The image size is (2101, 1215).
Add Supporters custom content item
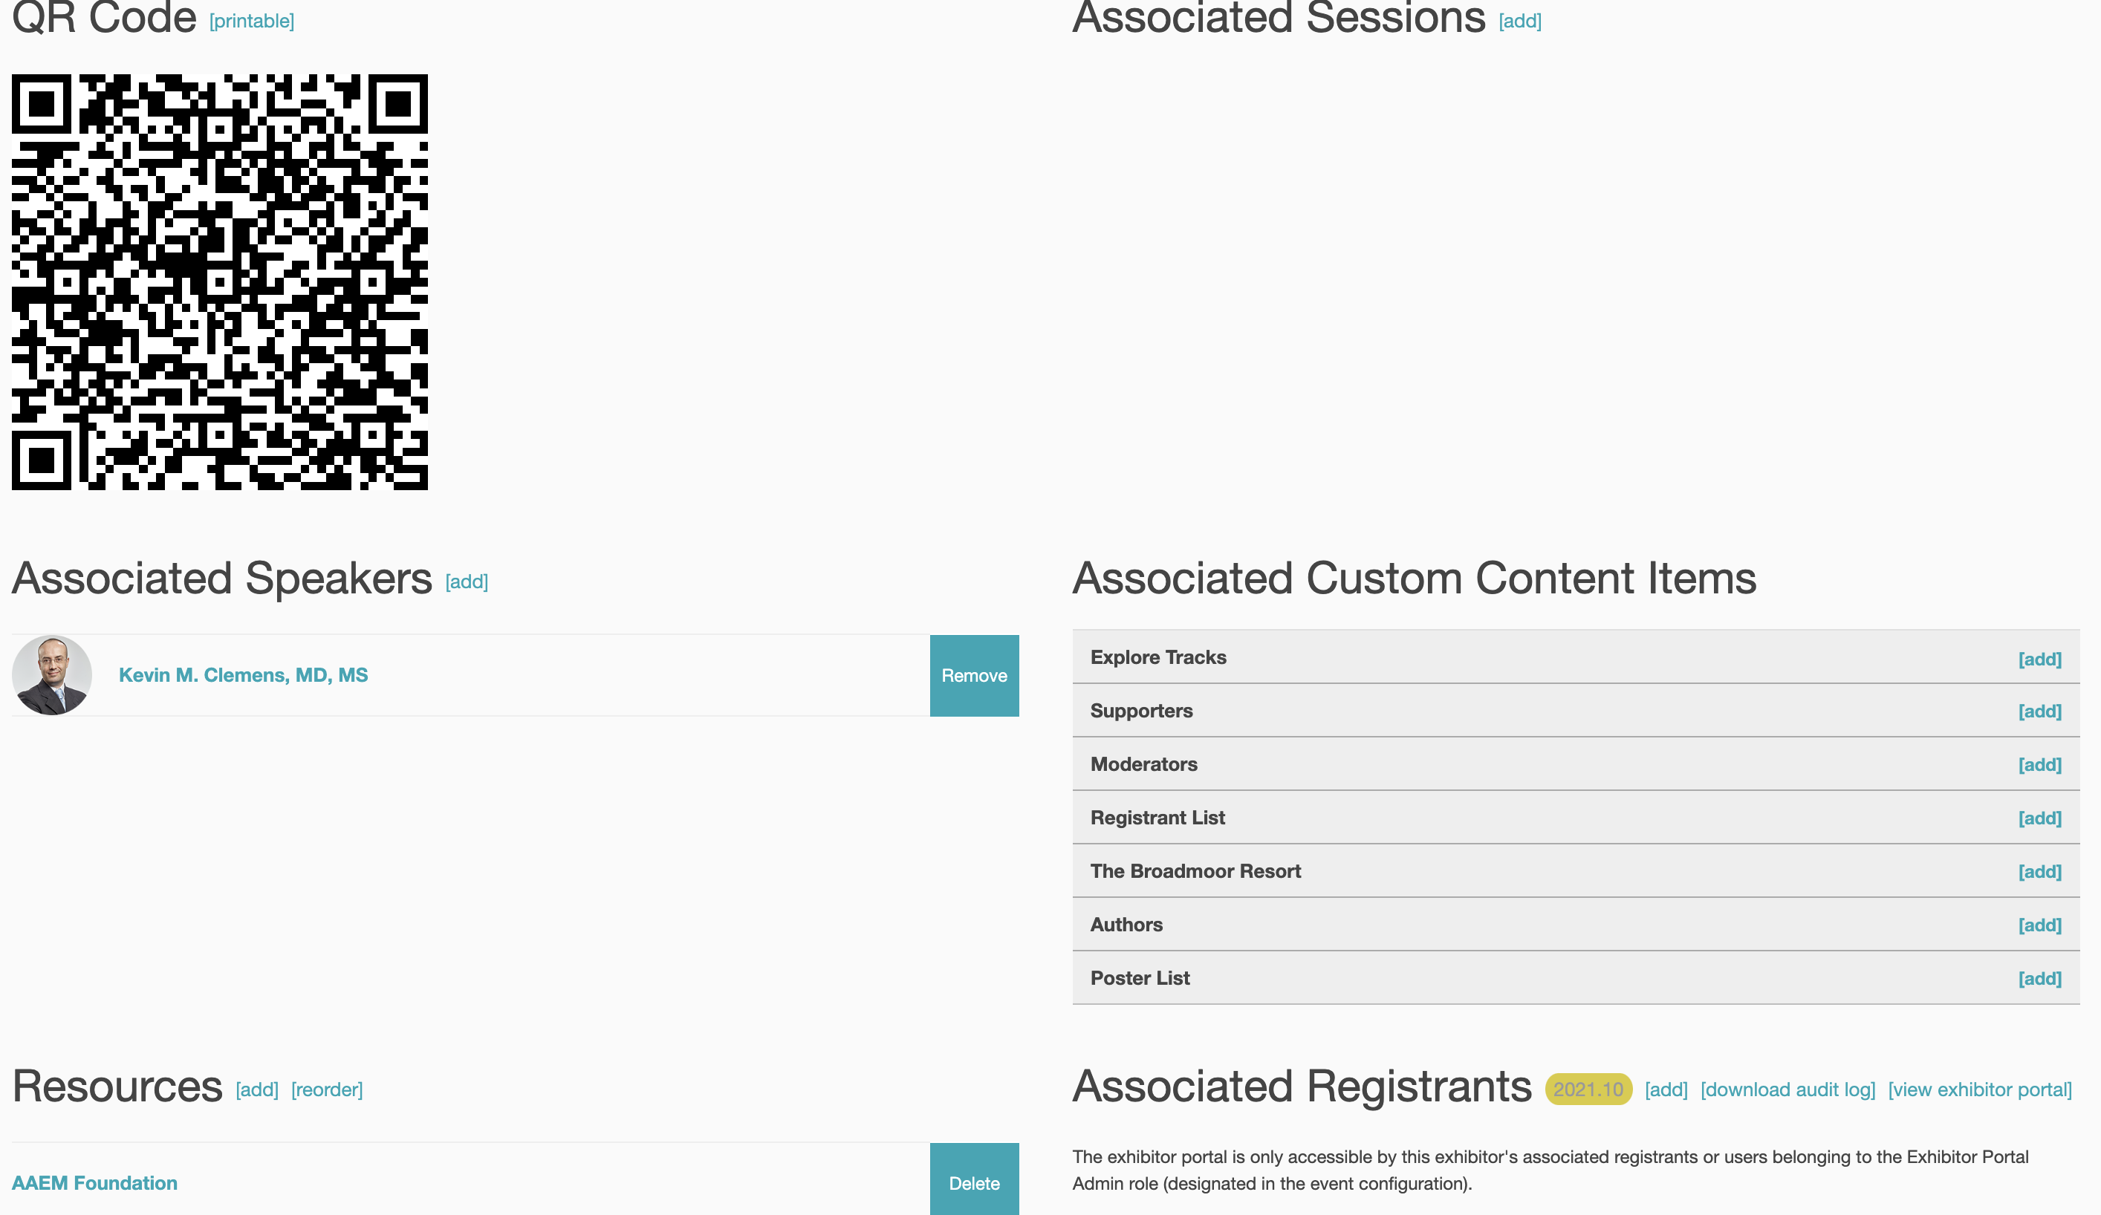pos(2039,711)
